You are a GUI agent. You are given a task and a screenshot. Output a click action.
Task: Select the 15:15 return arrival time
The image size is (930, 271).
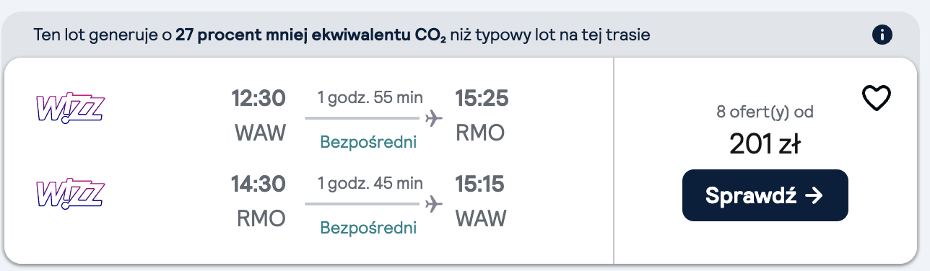click(479, 184)
